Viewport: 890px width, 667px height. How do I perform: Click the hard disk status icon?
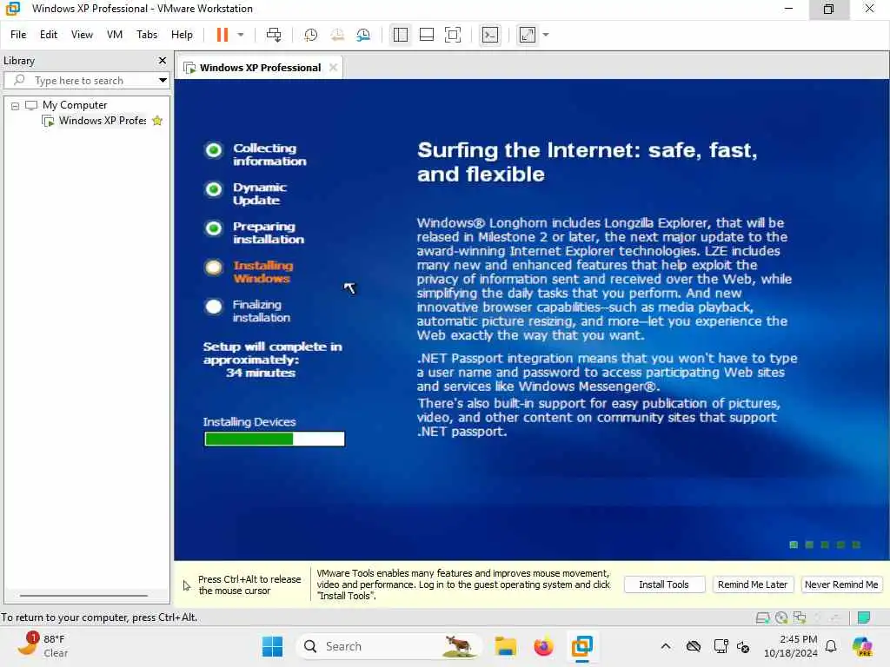tap(762, 617)
